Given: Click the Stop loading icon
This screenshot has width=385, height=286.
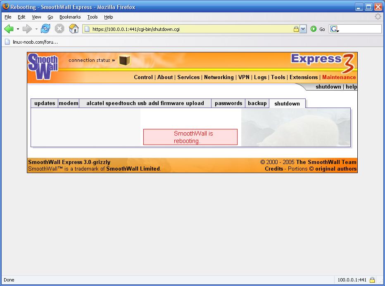Looking at the screenshot, I should pyautogui.click(x=59, y=29).
